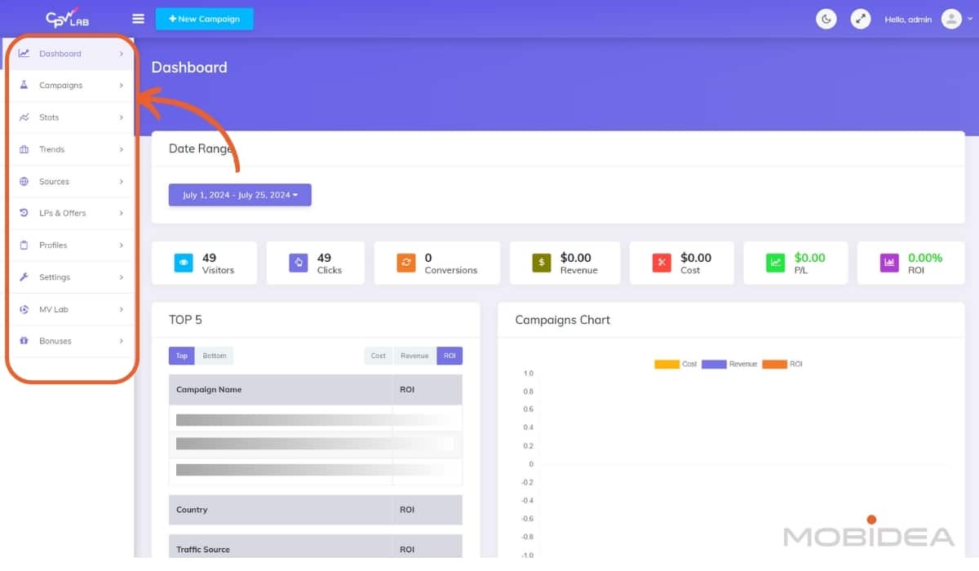Click the 49 Visitors value

click(209, 258)
